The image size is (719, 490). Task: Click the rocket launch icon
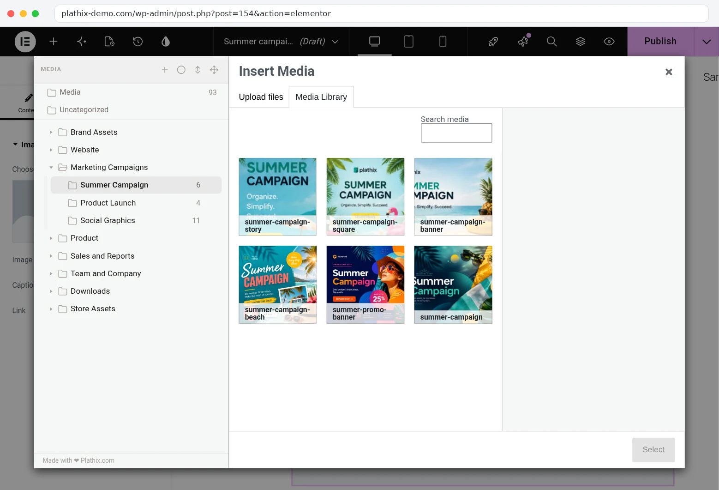coord(493,42)
